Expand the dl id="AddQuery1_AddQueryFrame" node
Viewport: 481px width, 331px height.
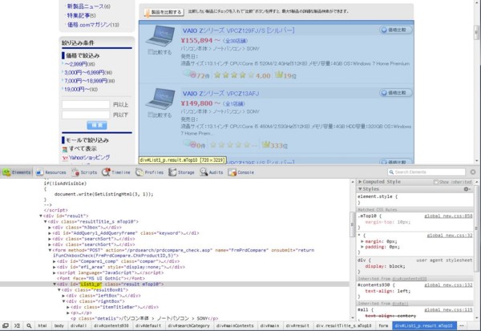[50, 233]
